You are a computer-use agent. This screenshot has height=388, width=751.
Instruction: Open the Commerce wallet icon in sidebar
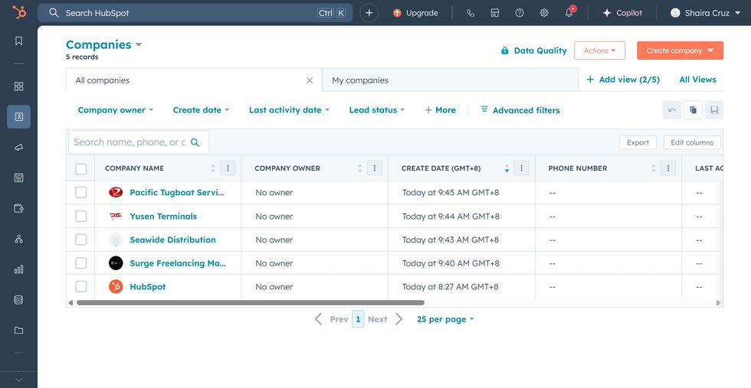click(x=18, y=208)
